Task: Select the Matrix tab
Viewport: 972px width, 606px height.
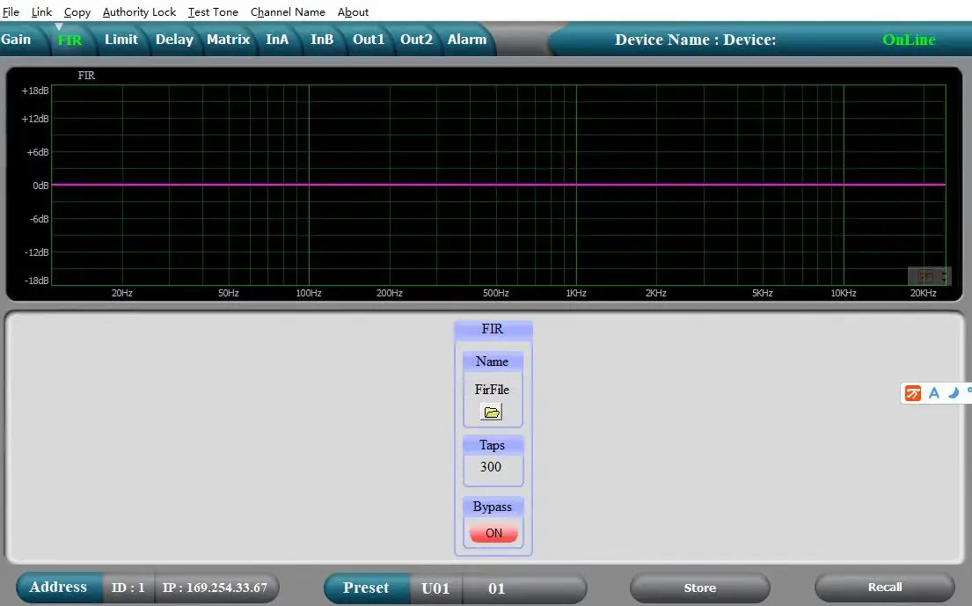Action: (x=229, y=40)
